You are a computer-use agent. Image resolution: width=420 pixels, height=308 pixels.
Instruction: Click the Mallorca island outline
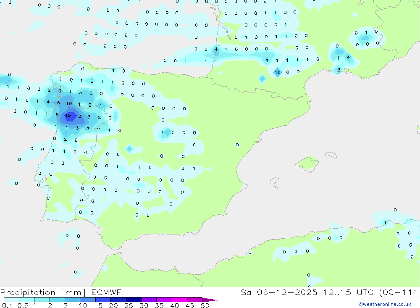[x=307, y=163]
